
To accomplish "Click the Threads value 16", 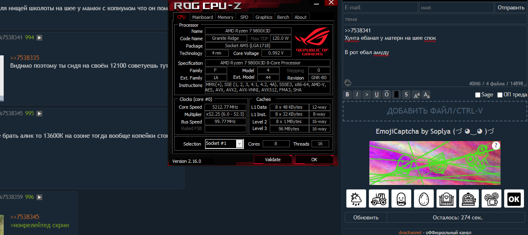I will coord(321,144).
